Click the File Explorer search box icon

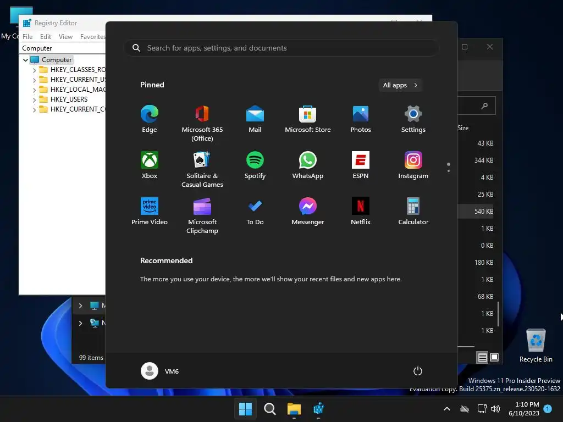pyautogui.click(x=485, y=105)
